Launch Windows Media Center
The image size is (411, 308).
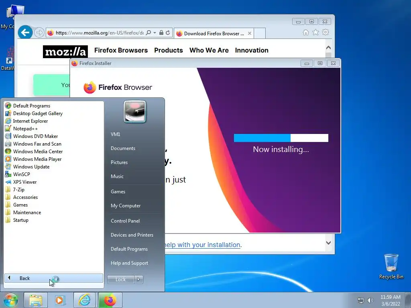[34, 151]
